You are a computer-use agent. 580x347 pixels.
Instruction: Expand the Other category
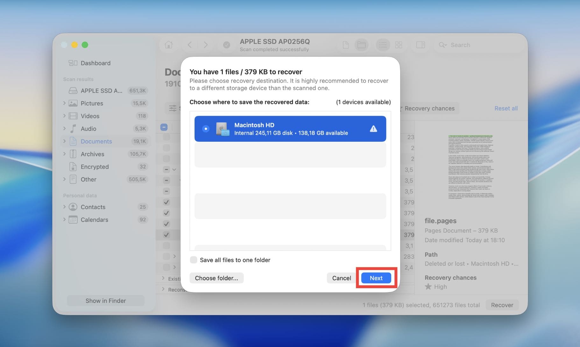point(64,179)
